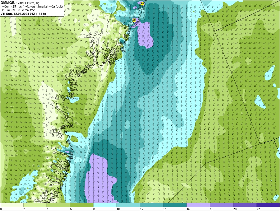Click the scale label '0'
The image size is (280, 211).
pos(1,209)
